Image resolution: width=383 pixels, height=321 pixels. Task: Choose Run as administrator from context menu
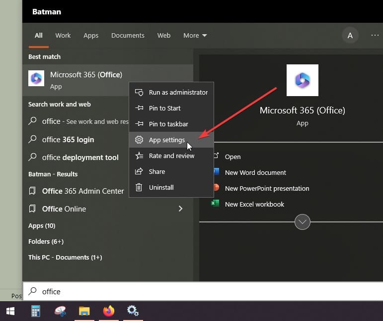click(171, 92)
